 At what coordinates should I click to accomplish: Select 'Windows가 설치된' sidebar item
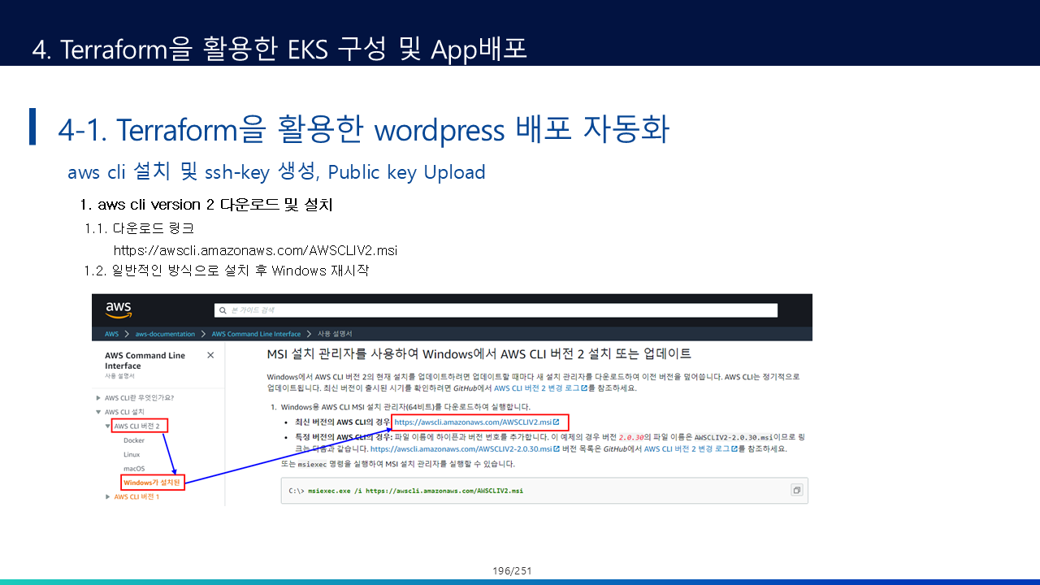(153, 483)
